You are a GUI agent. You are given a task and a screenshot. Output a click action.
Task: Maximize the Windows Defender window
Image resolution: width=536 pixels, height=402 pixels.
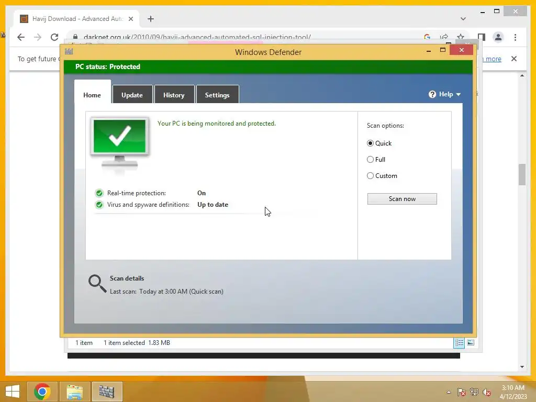(x=443, y=50)
